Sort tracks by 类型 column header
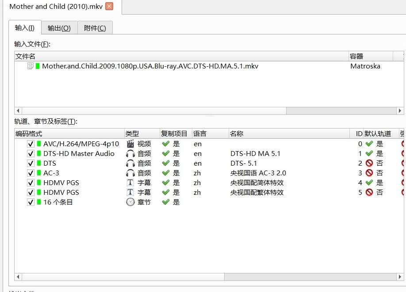Image resolution: width=406 pixels, height=292 pixels. tap(142, 133)
